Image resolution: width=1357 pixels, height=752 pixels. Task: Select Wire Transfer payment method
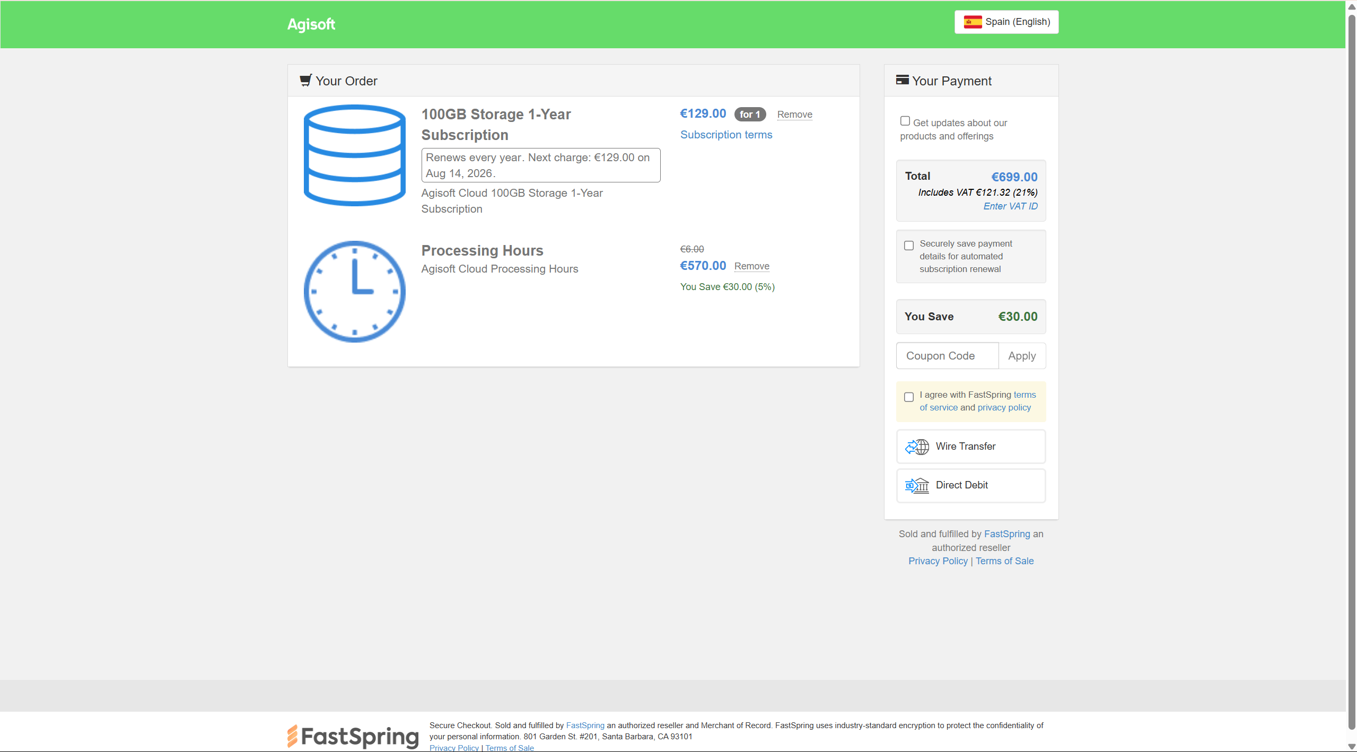[970, 447]
